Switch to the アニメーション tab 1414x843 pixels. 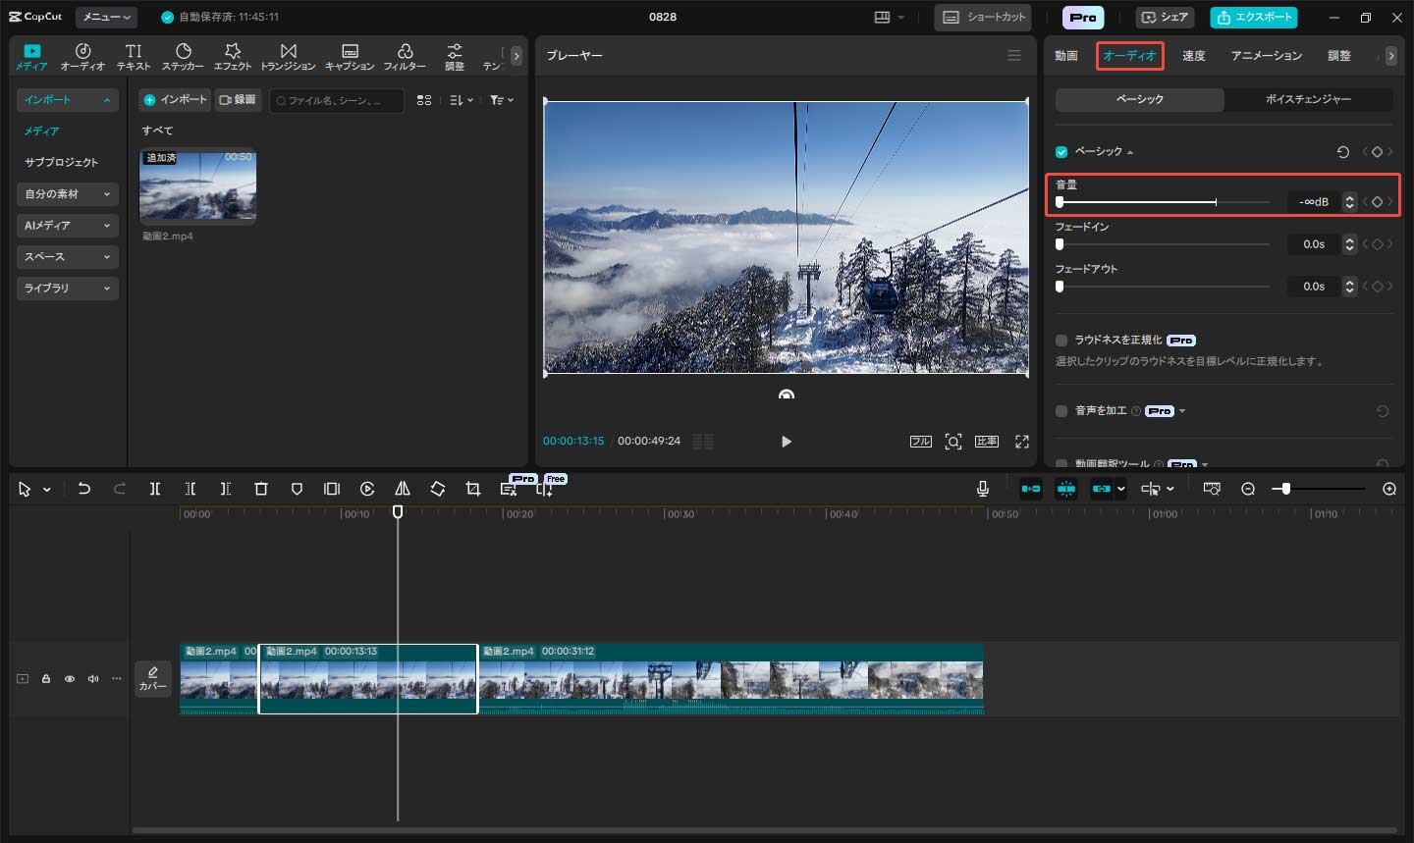(x=1267, y=56)
